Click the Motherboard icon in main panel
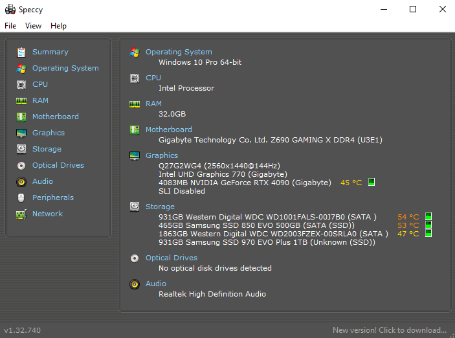This screenshot has height=338, width=455. point(135,130)
